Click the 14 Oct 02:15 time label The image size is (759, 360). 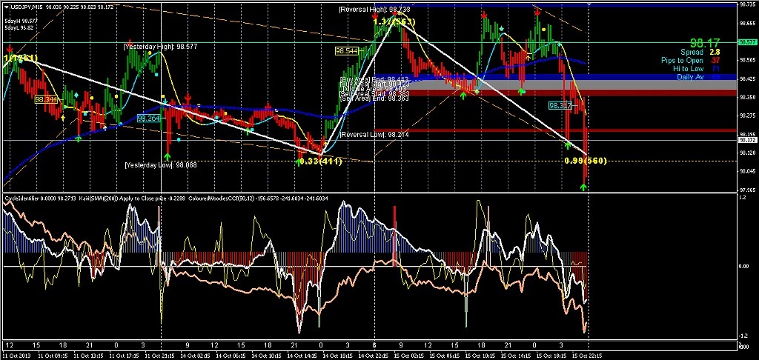[195, 355]
